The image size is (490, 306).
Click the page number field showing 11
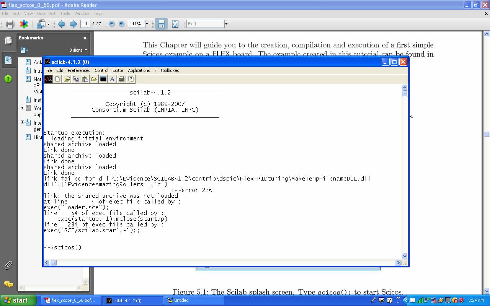[85, 24]
